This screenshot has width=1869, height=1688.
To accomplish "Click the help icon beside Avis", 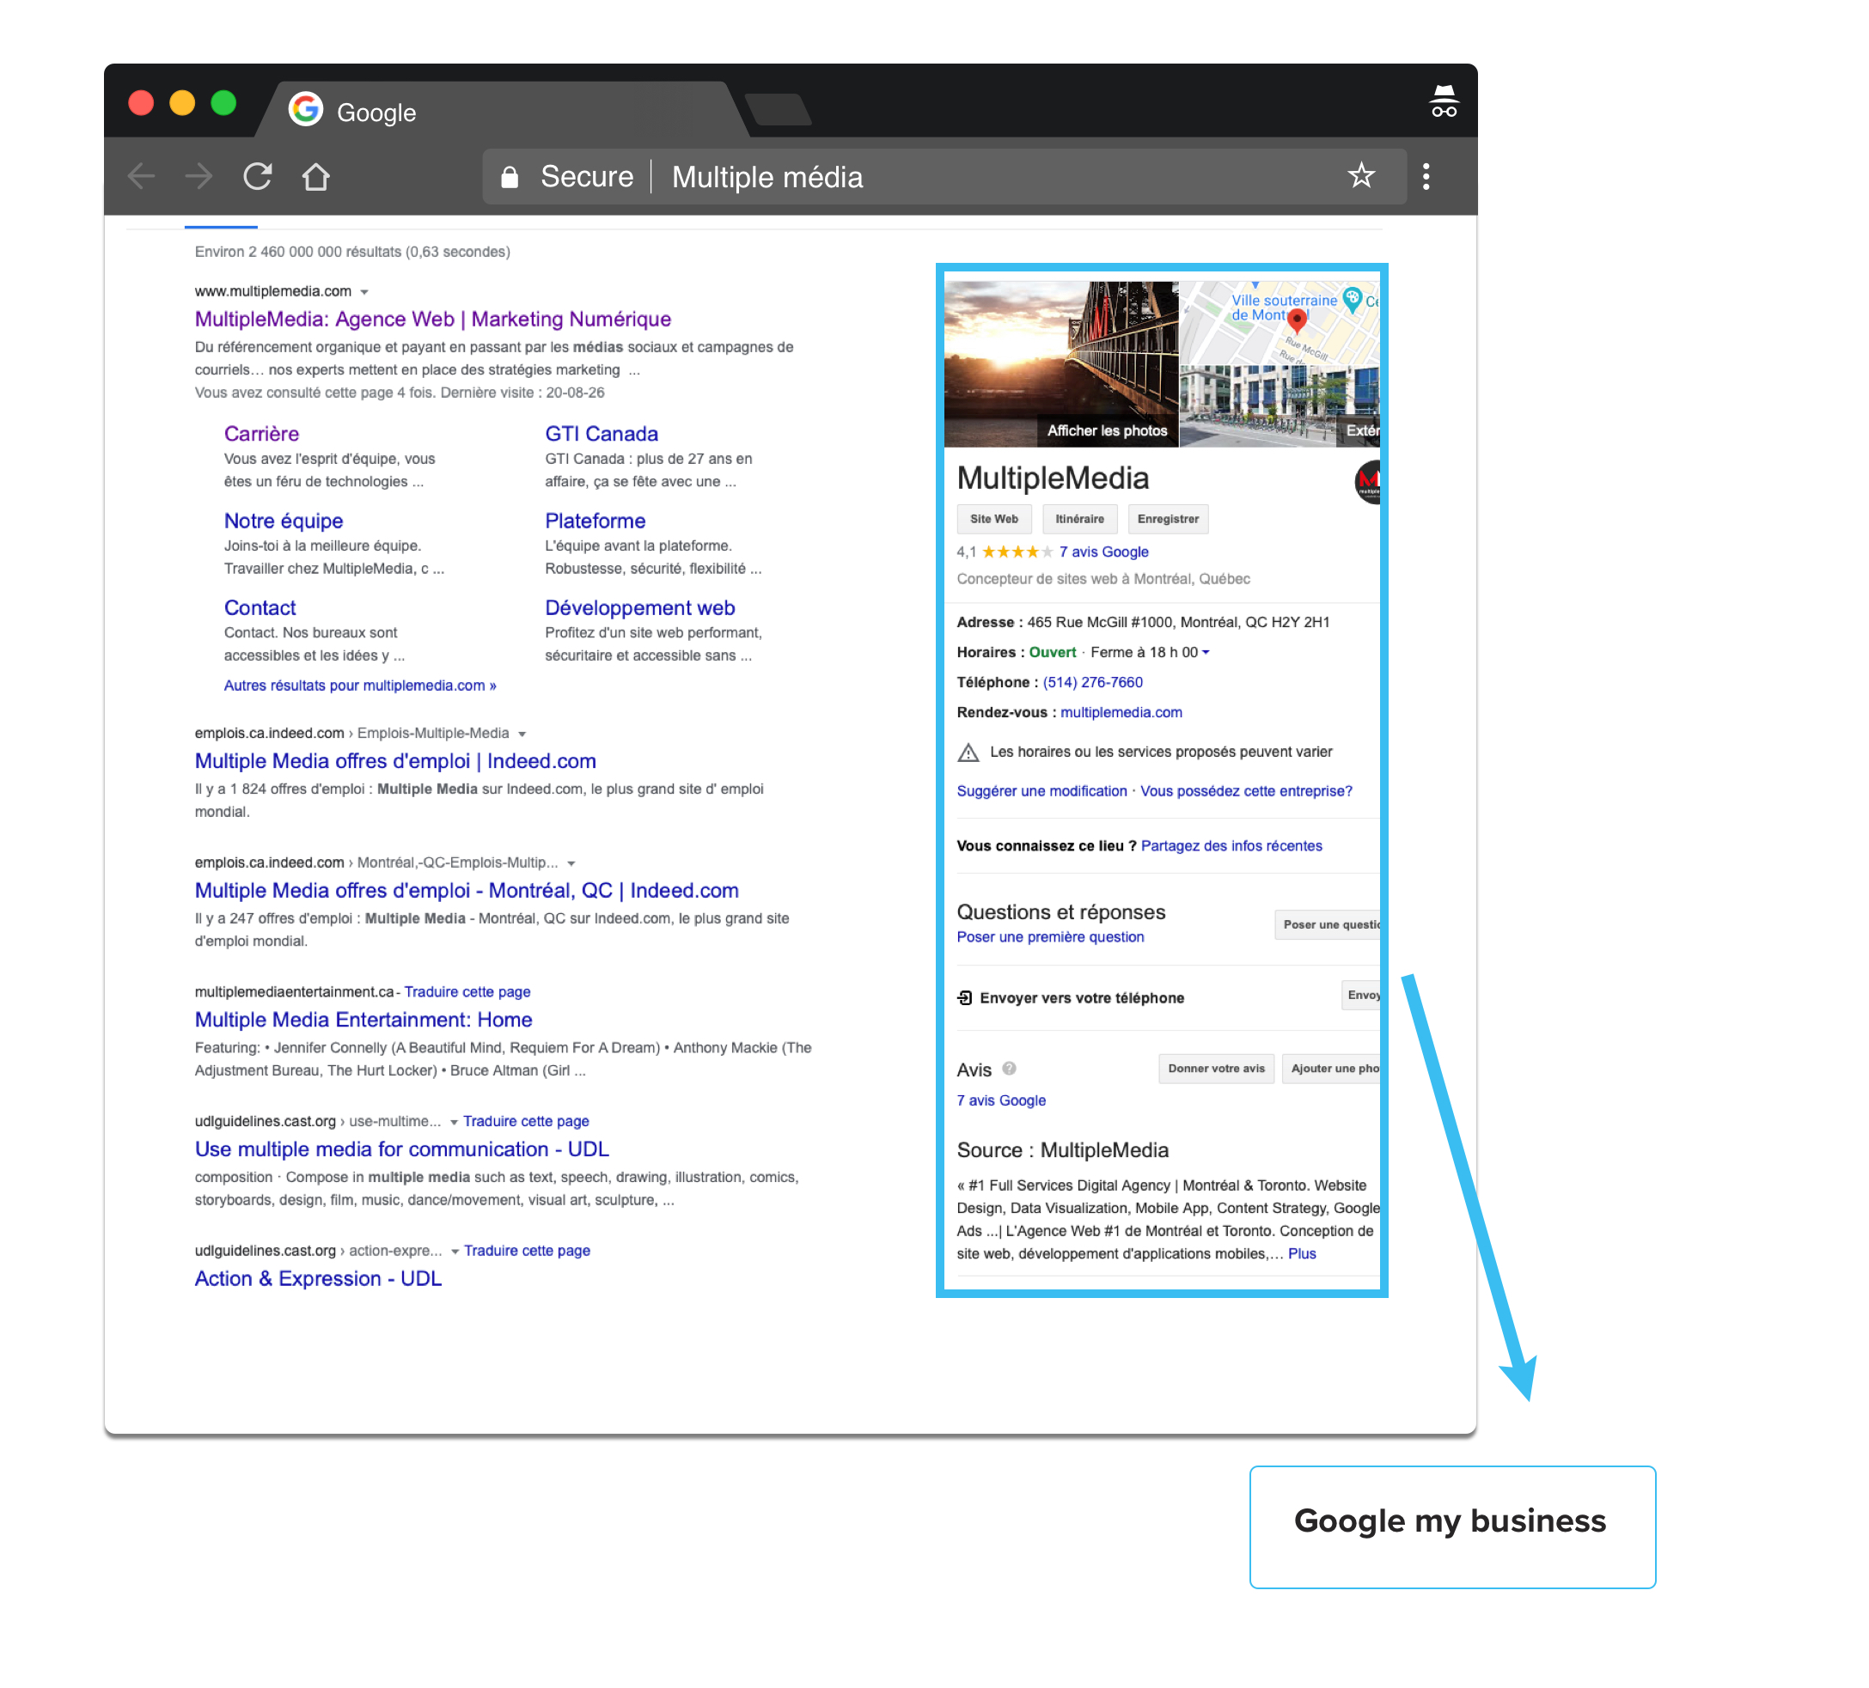I will tap(1010, 1068).
